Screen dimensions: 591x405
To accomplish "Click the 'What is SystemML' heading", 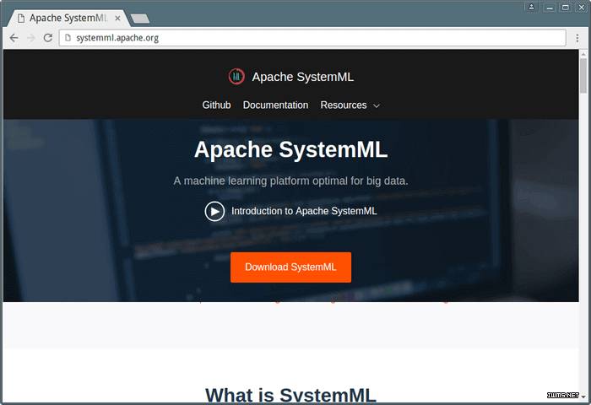I will click(x=290, y=395).
